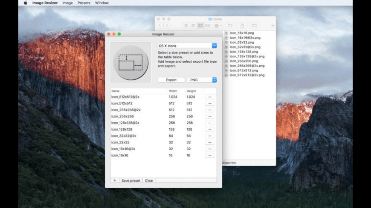Open the Apple menu
Viewport: 371px width, 208px height.
coord(25,3)
